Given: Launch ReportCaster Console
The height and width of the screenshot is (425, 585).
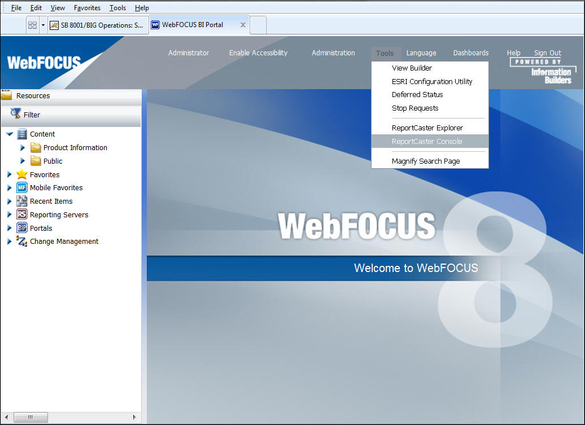Looking at the screenshot, I should coord(430,141).
